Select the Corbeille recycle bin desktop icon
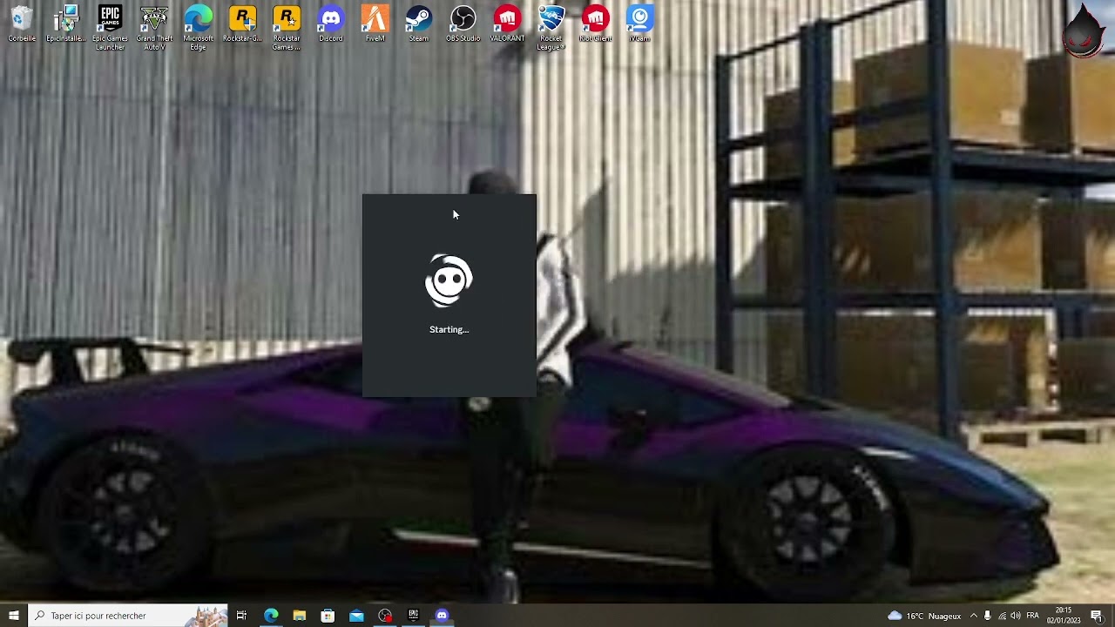Viewport: 1115px width, 627px height. [22, 24]
